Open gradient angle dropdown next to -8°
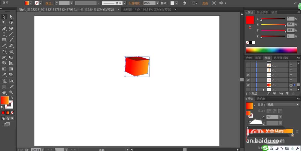Image resolution: width=301 pixels, height=151 pixels. tap(281, 117)
